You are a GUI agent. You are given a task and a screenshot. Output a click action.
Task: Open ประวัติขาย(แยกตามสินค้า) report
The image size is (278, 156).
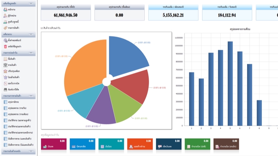[x=17, y=127]
